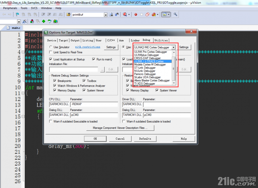Open Options for Target magic wand icon
Screen dimensions: 258x188
(x=25, y=21)
